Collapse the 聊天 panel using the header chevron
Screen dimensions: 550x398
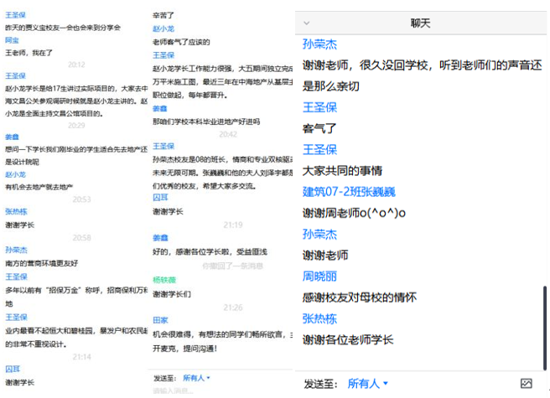coord(307,23)
